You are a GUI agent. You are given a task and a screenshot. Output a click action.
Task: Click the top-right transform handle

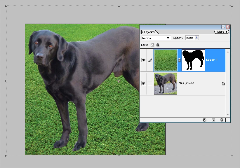(x=232, y=6)
